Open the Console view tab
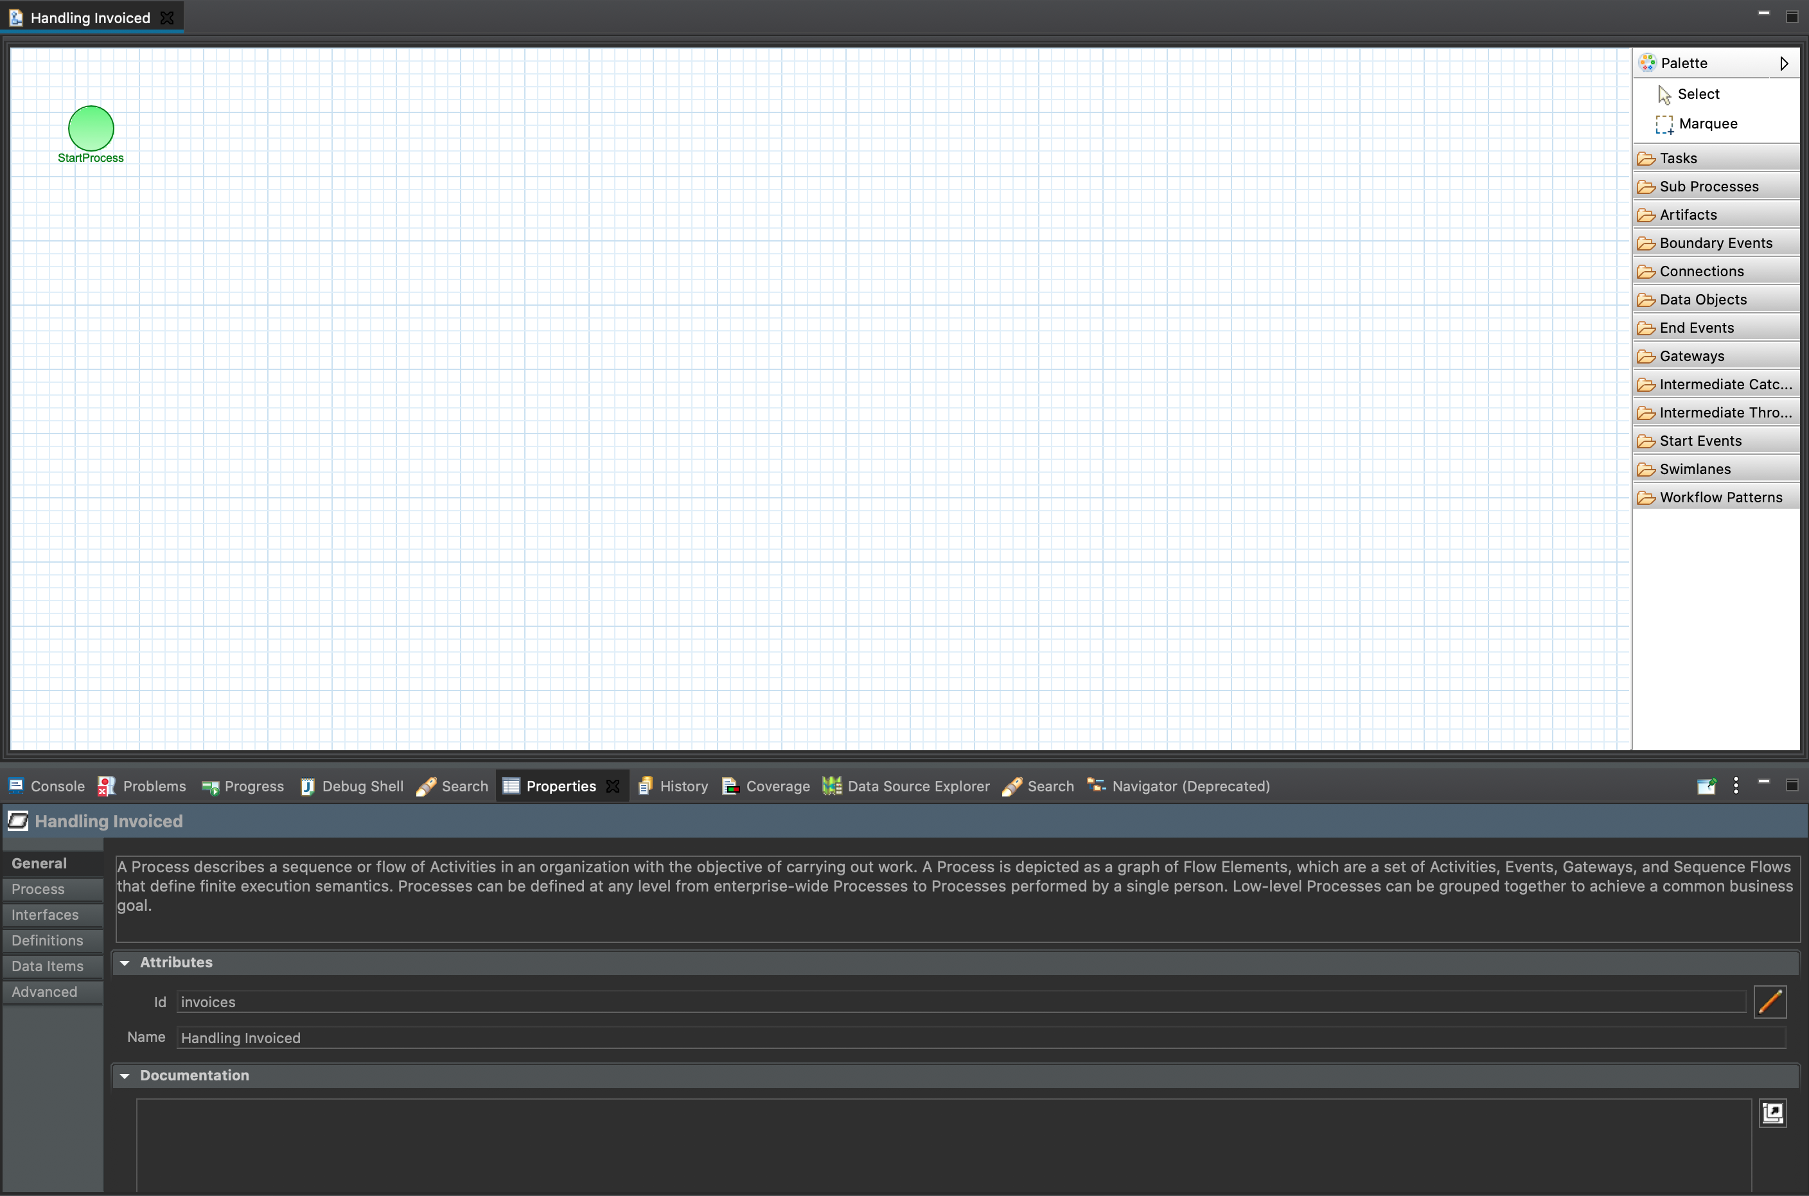 [x=46, y=786]
